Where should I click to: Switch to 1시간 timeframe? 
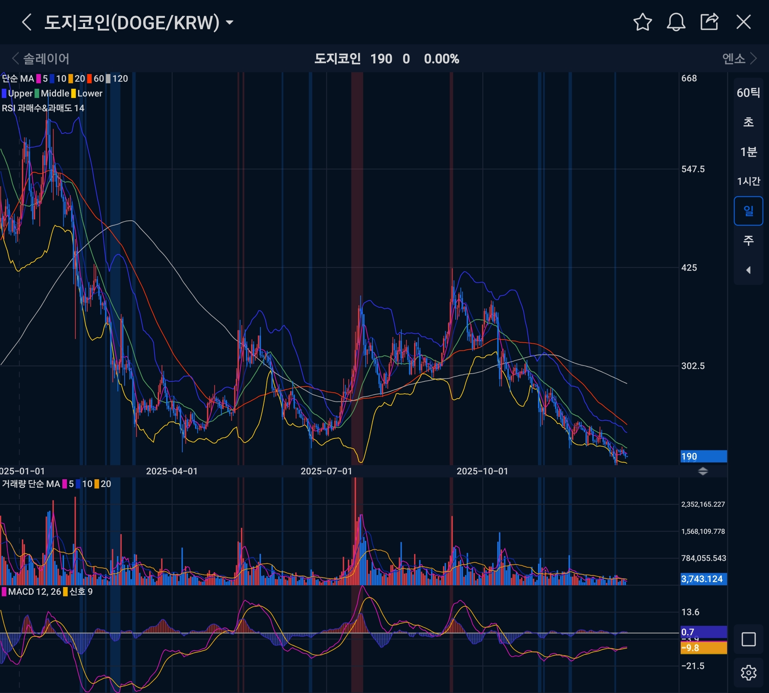[748, 181]
